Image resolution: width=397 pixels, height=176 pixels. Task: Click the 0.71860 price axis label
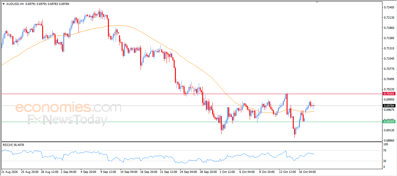[x=389, y=28]
